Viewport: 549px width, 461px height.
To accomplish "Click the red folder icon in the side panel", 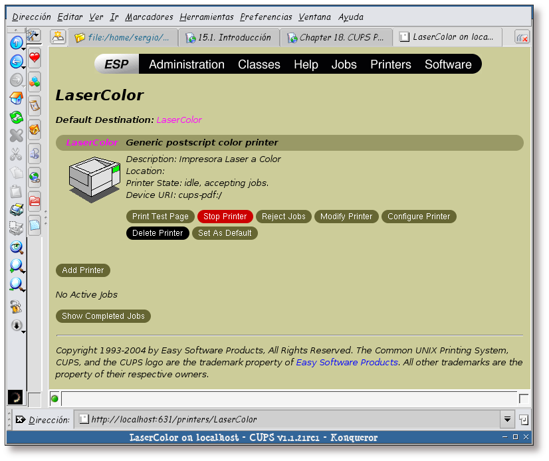I will tap(35, 201).
